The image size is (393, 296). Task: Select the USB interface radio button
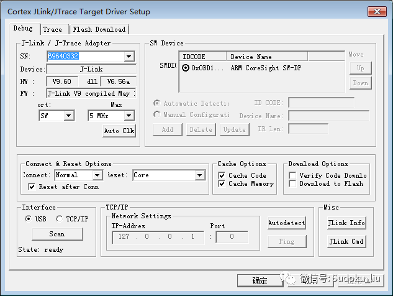(x=29, y=219)
